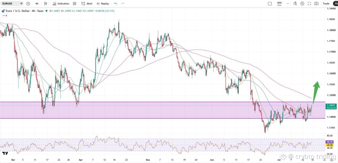Click the 'Jun' label on time axis
The image size is (338, 163).
212,160
